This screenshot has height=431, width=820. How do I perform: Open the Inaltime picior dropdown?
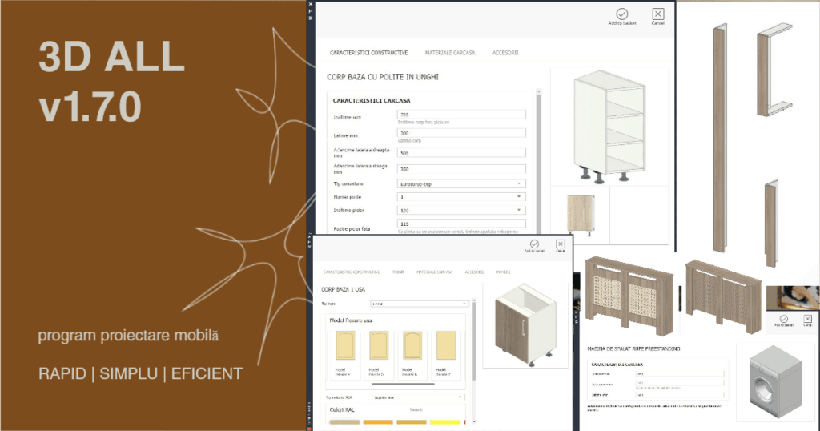point(461,210)
